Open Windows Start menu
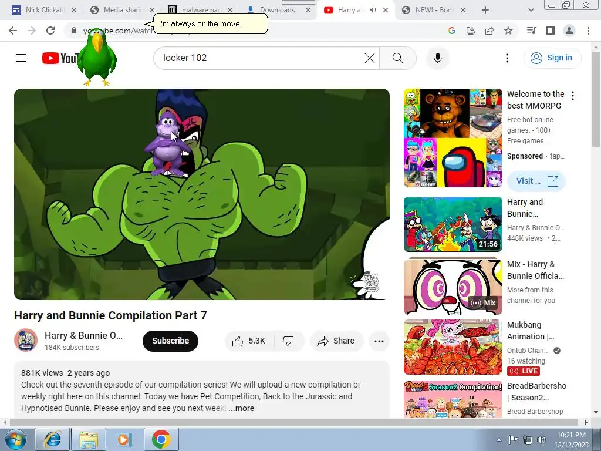This screenshot has width=601, height=451. click(15, 439)
